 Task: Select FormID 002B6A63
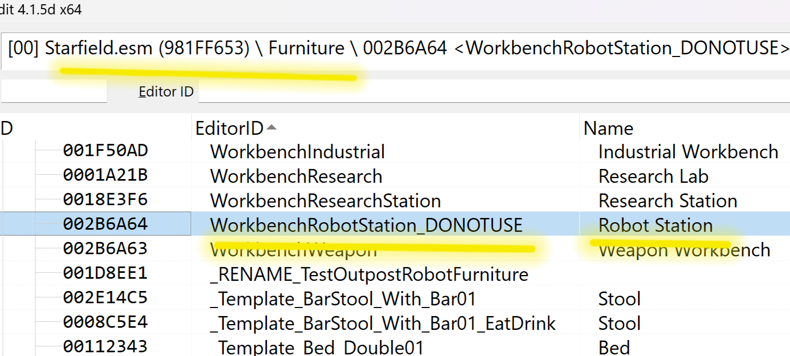[x=105, y=249]
